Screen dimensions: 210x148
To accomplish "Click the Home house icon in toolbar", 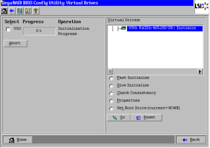I will 4,11.
